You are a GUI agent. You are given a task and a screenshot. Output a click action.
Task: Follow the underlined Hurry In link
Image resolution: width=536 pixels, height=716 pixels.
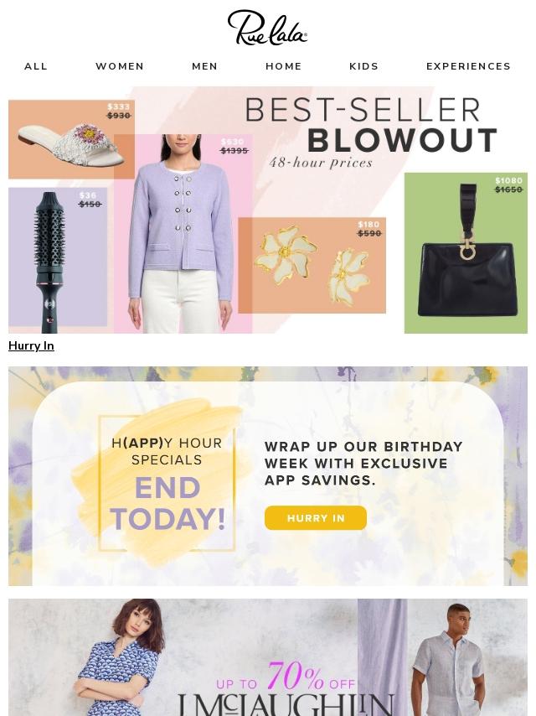(32, 345)
